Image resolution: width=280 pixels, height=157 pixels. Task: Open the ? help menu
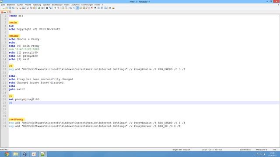pos(102,5)
